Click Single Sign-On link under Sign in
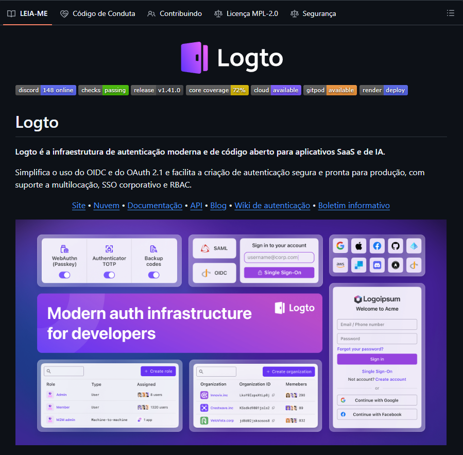 pyautogui.click(x=377, y=372)
